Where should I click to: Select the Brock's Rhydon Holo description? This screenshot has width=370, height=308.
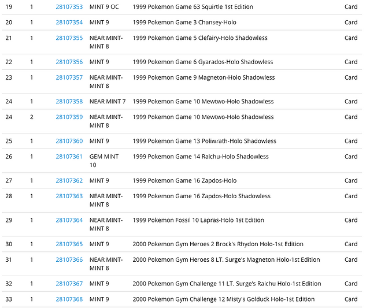tap(218, 244)
